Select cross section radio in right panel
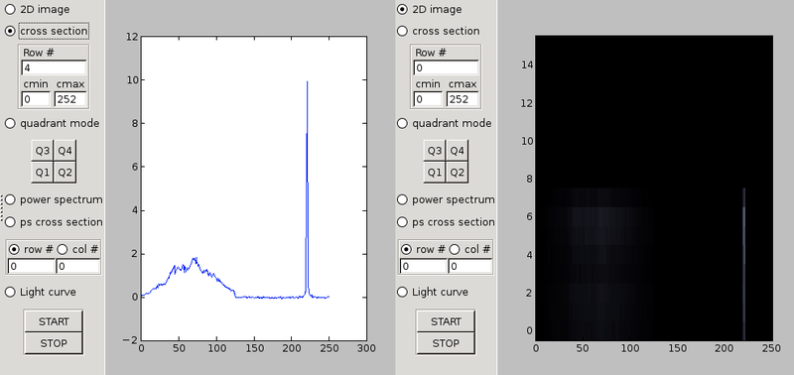Viewport: 794px width, 375px height. (402, 31)
